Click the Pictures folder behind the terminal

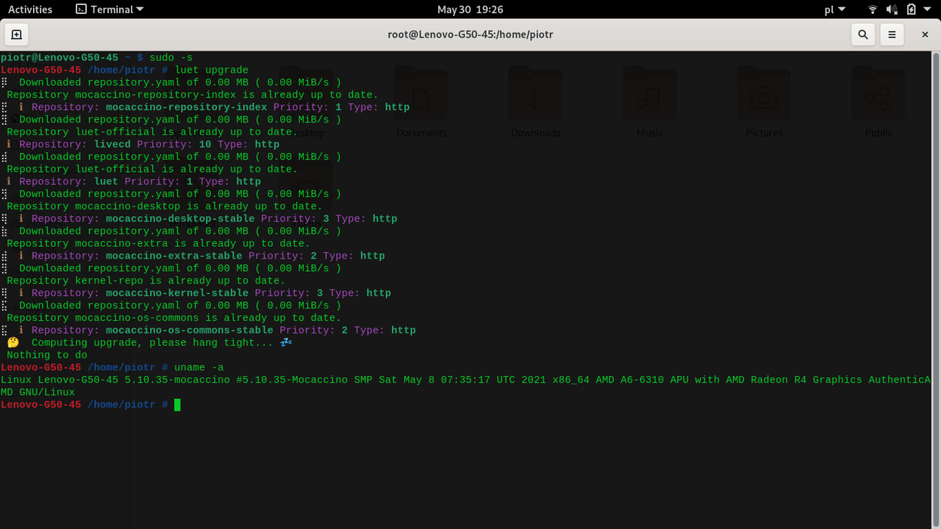click(764, 103)
